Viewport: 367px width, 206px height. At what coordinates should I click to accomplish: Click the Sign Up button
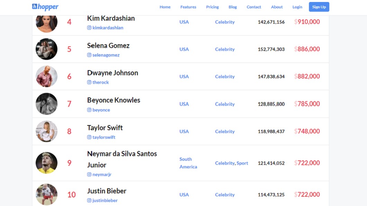click(x=319, y=7)
